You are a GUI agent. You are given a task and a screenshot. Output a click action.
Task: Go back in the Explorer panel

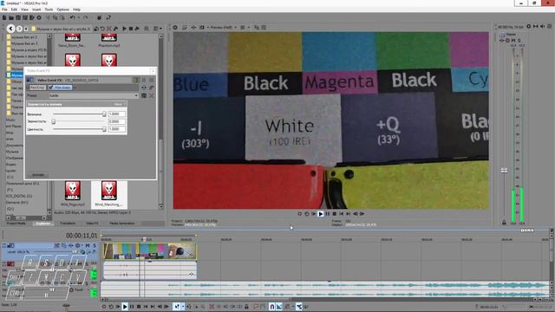[11, 29]
